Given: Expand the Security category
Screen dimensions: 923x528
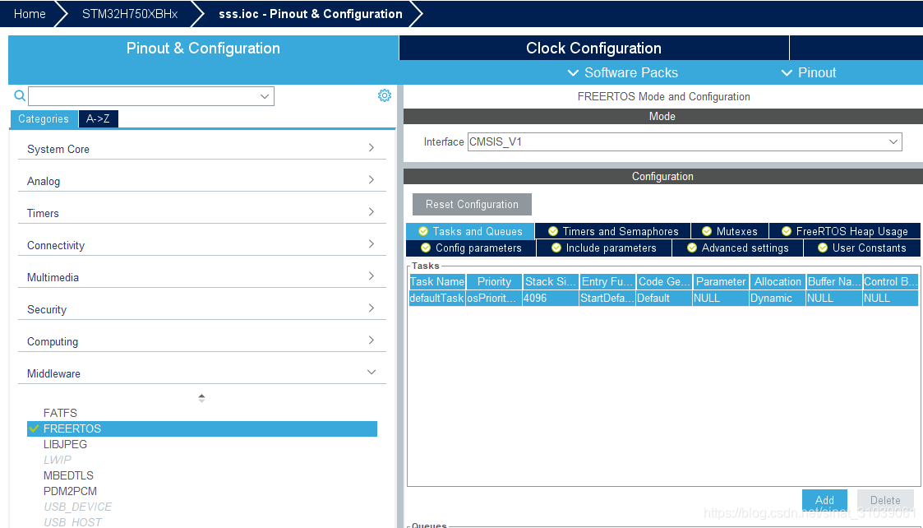Looking at the screenshot, I should click(201, 308).
